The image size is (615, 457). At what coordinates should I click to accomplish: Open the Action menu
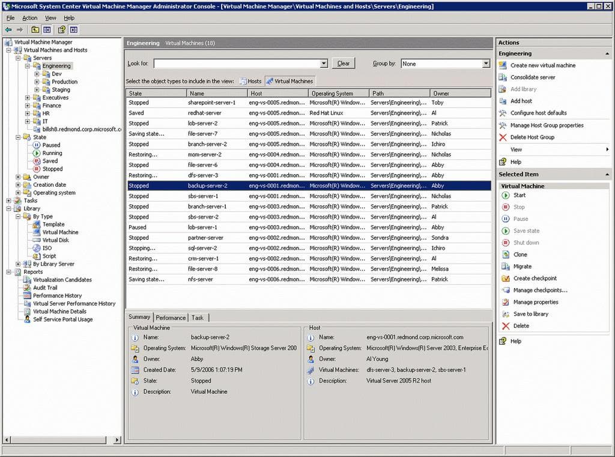point(29,18)
